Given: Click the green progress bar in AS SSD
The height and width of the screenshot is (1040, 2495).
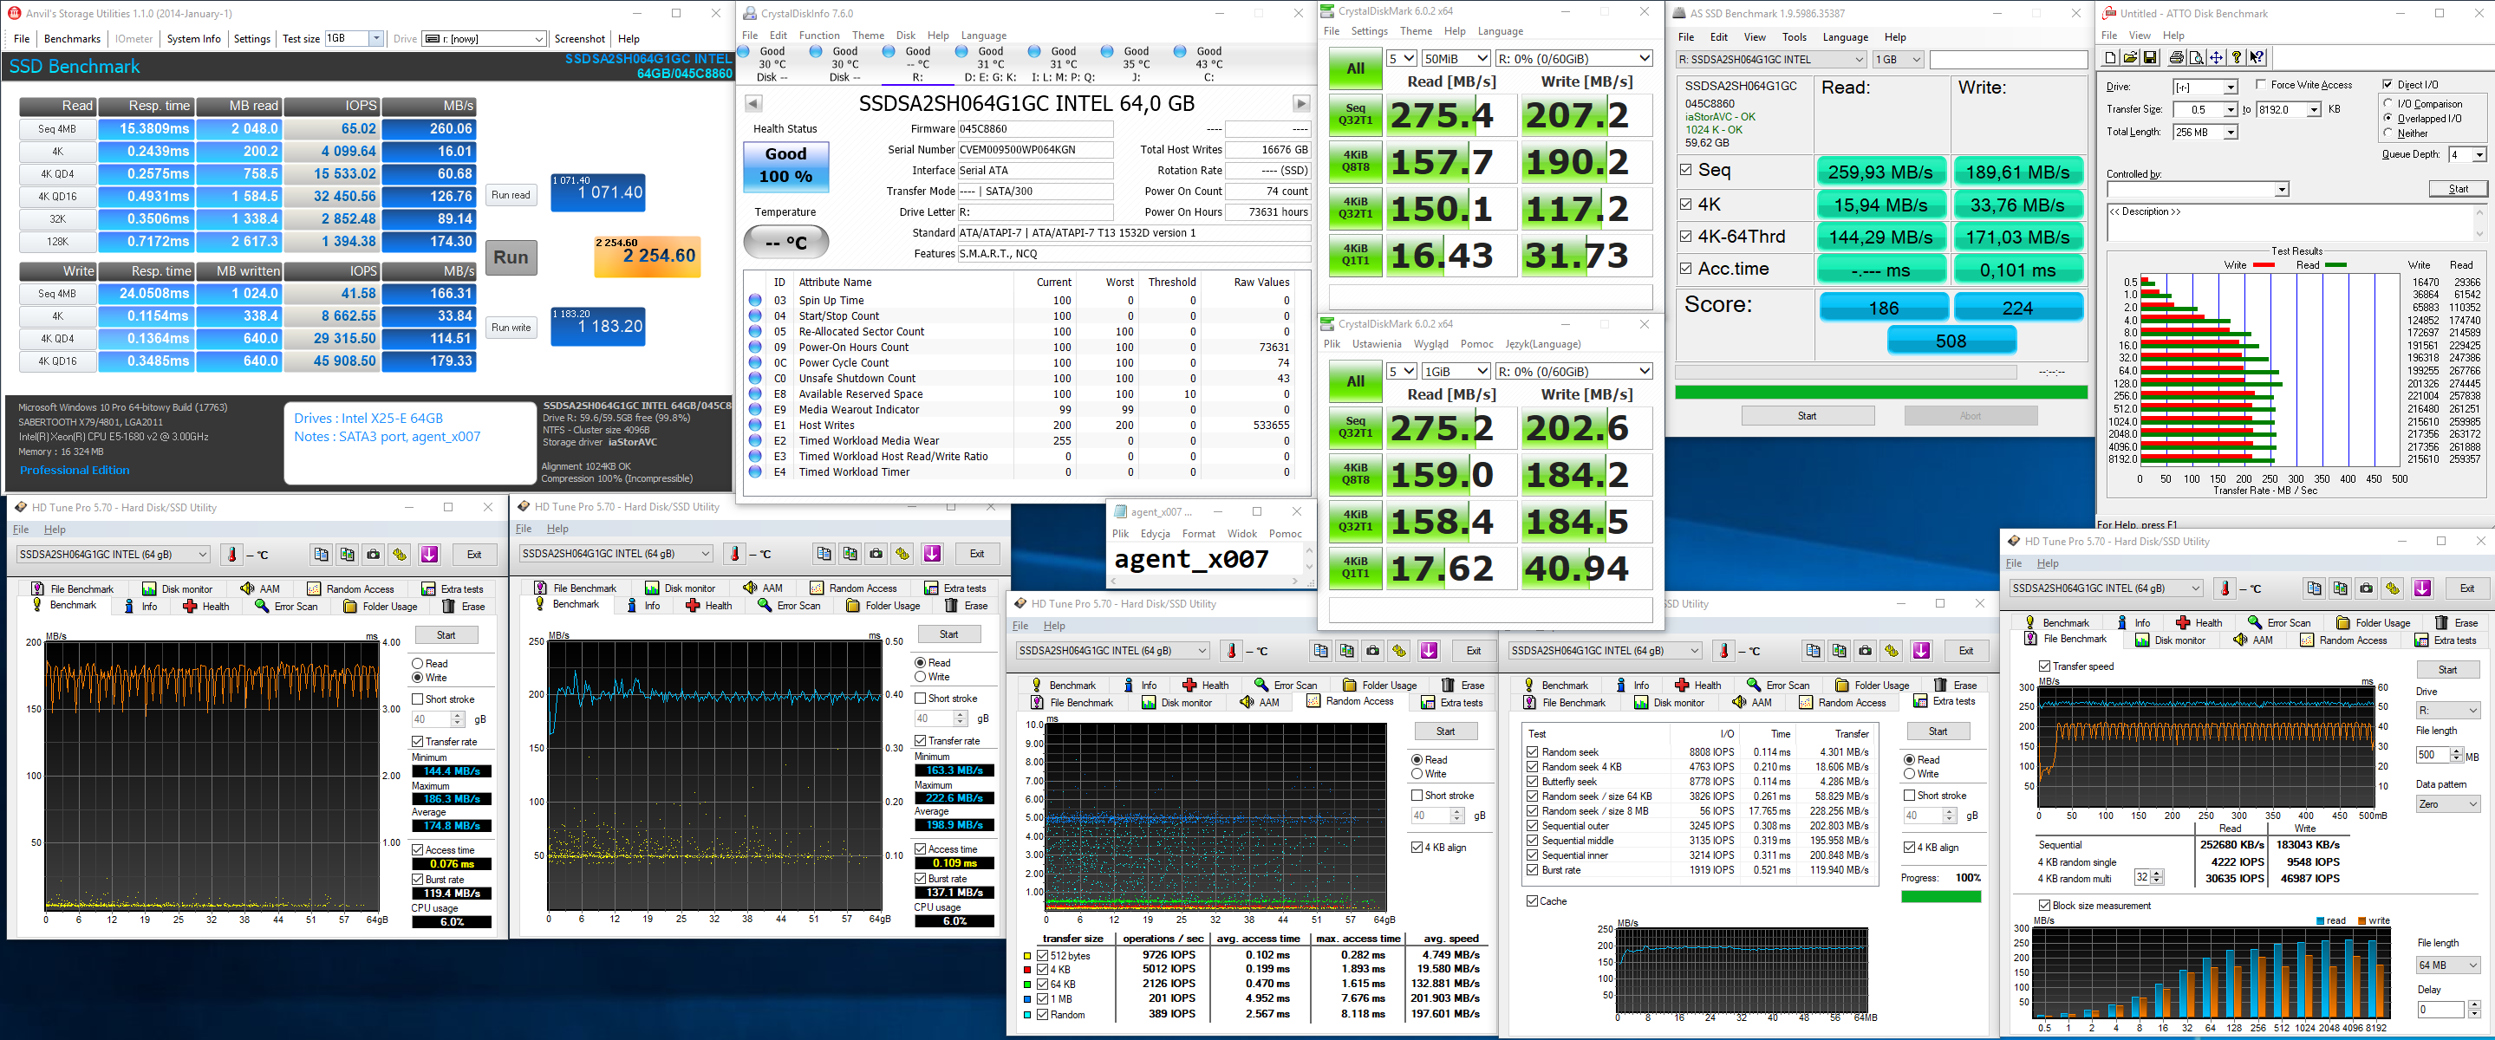Looking at the screenshot, I should pyautogui.click(x=1881, y=393).
